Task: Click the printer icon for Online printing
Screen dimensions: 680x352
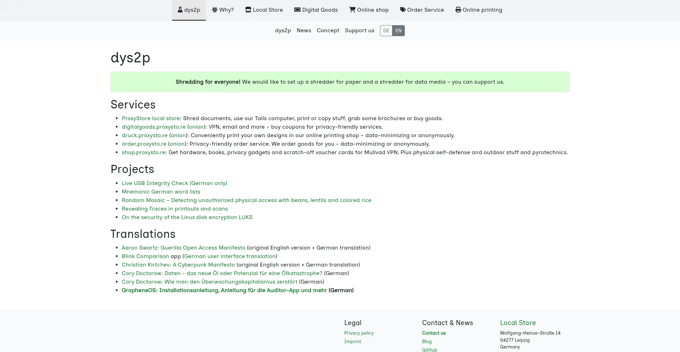Action: (458, 10)
